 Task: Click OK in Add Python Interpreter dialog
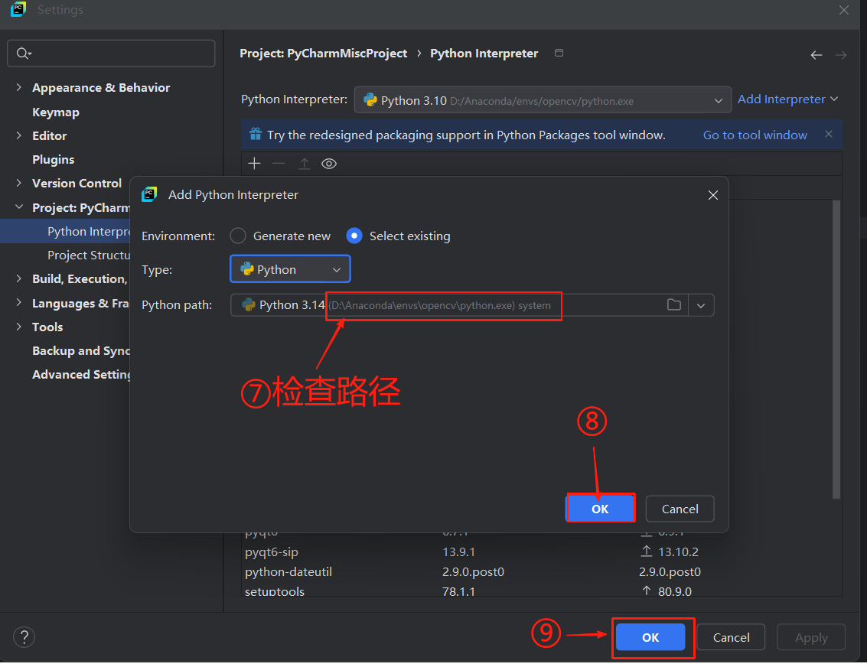coord(600,509)
